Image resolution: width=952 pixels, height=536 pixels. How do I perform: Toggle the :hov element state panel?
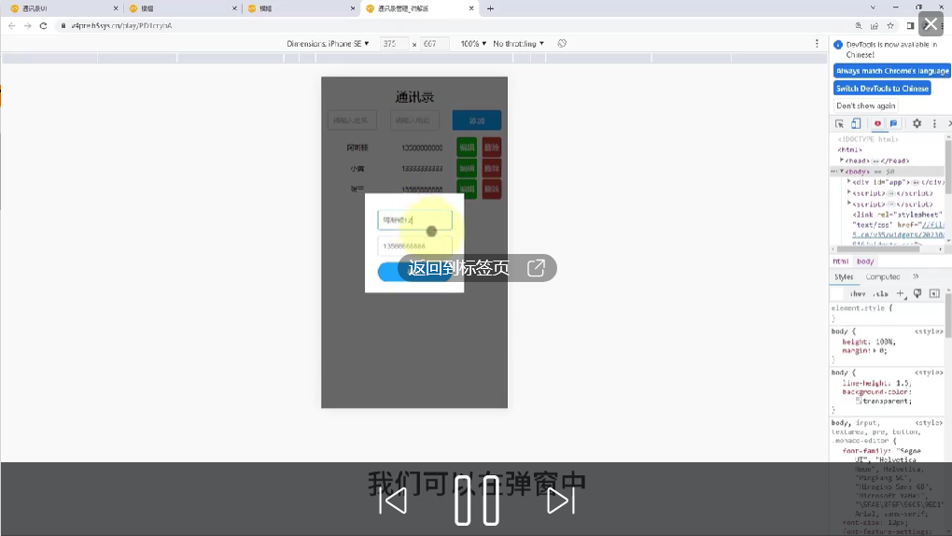pos(858,294)
